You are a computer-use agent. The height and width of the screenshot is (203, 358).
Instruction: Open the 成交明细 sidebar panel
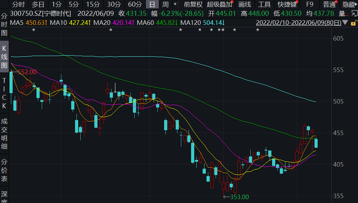pyautogui.click(x=4, y=134)
